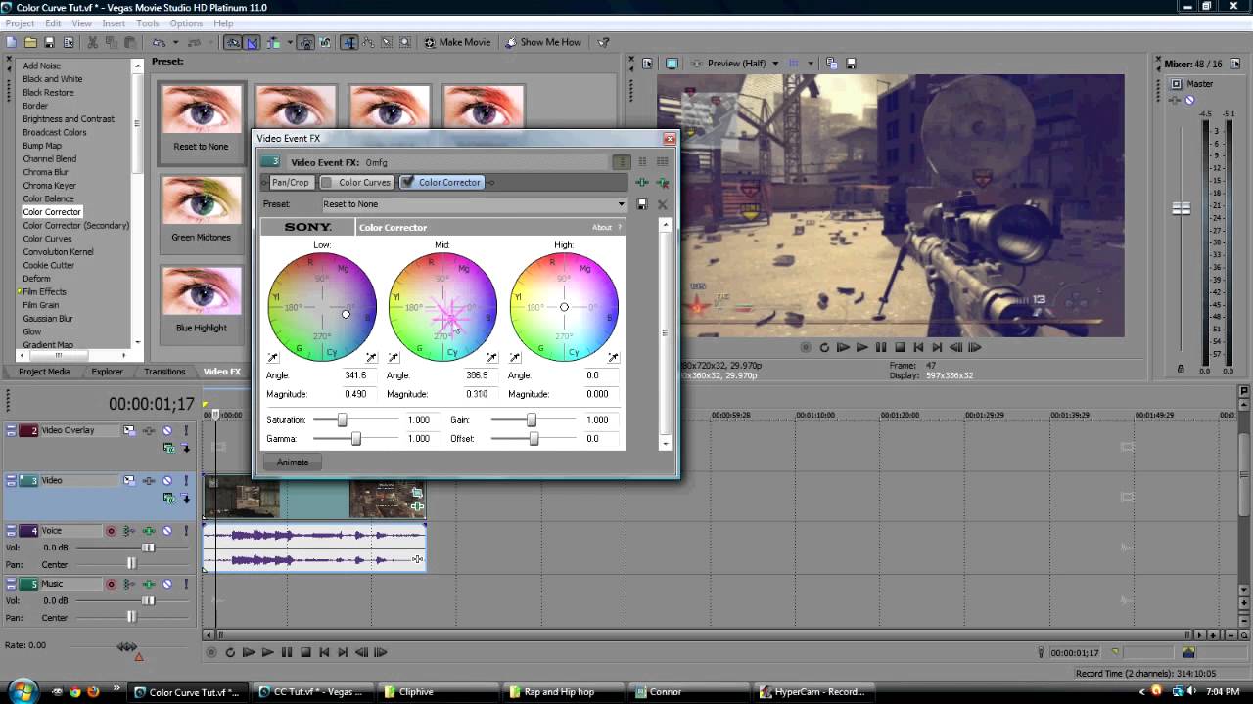Open the Options menu
Screen dimensions: 1253x704
[x=186, y=23]
